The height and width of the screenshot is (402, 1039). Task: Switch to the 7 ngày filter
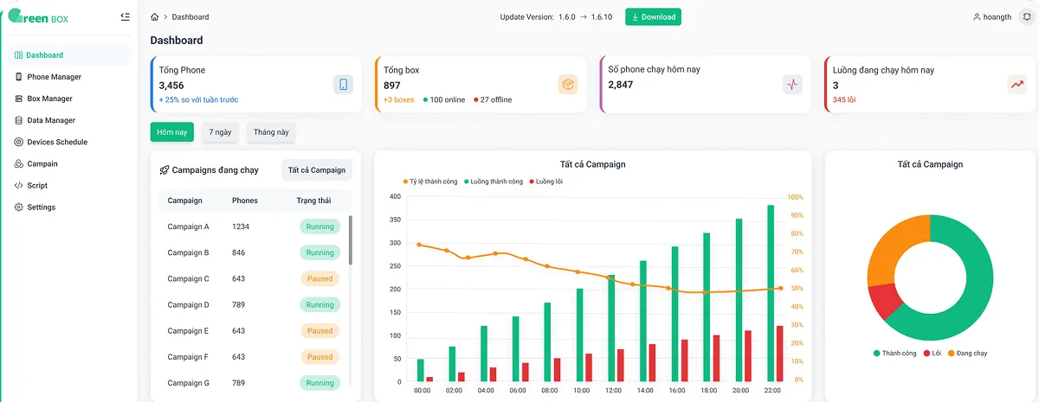220,132
